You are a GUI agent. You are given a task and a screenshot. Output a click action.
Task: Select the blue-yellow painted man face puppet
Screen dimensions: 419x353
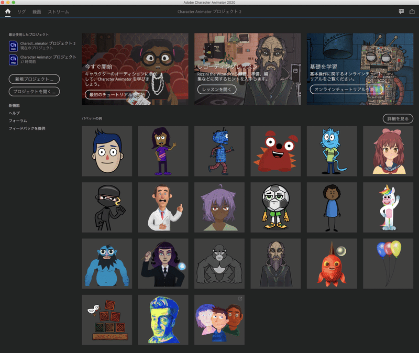(x=163, y=320)
